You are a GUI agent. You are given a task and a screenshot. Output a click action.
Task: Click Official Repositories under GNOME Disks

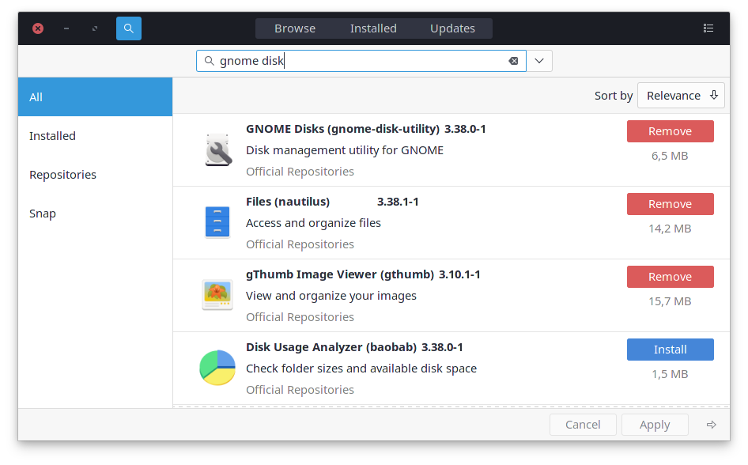pos(300,172)
